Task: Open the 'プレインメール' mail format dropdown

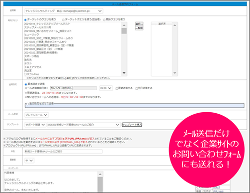Action: coord(36,115)
